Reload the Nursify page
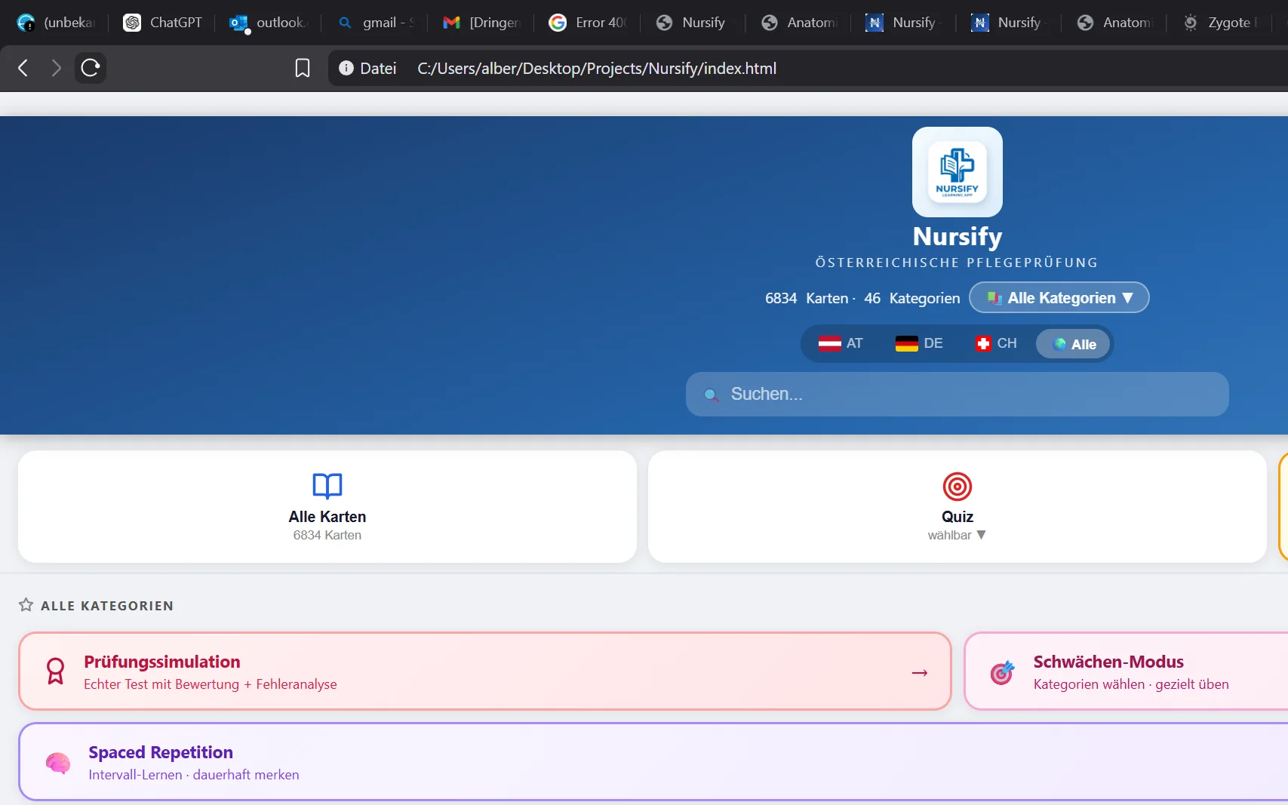The image size is (1288, 805). [x=91, y=68]
